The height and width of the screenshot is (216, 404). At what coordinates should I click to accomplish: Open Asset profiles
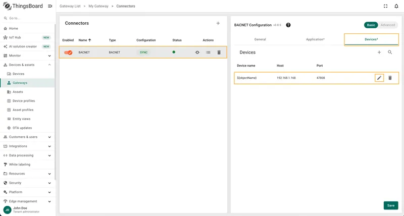[27, 110]
